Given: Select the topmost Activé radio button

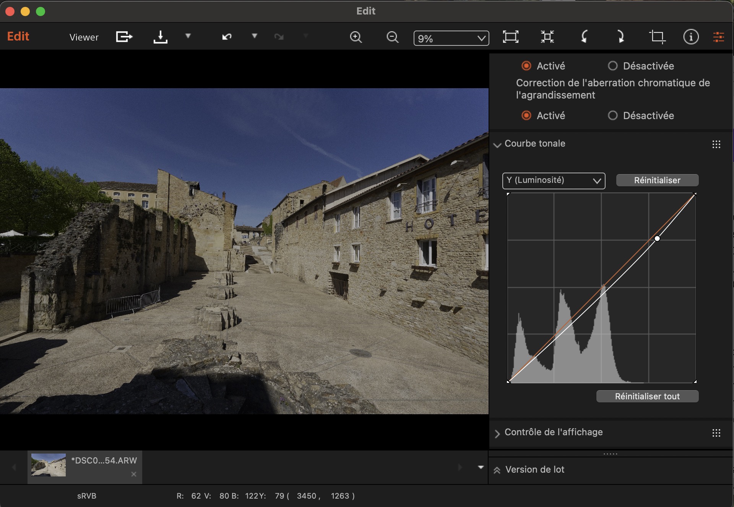Looking at the screenshot, I should pos(526,66).
